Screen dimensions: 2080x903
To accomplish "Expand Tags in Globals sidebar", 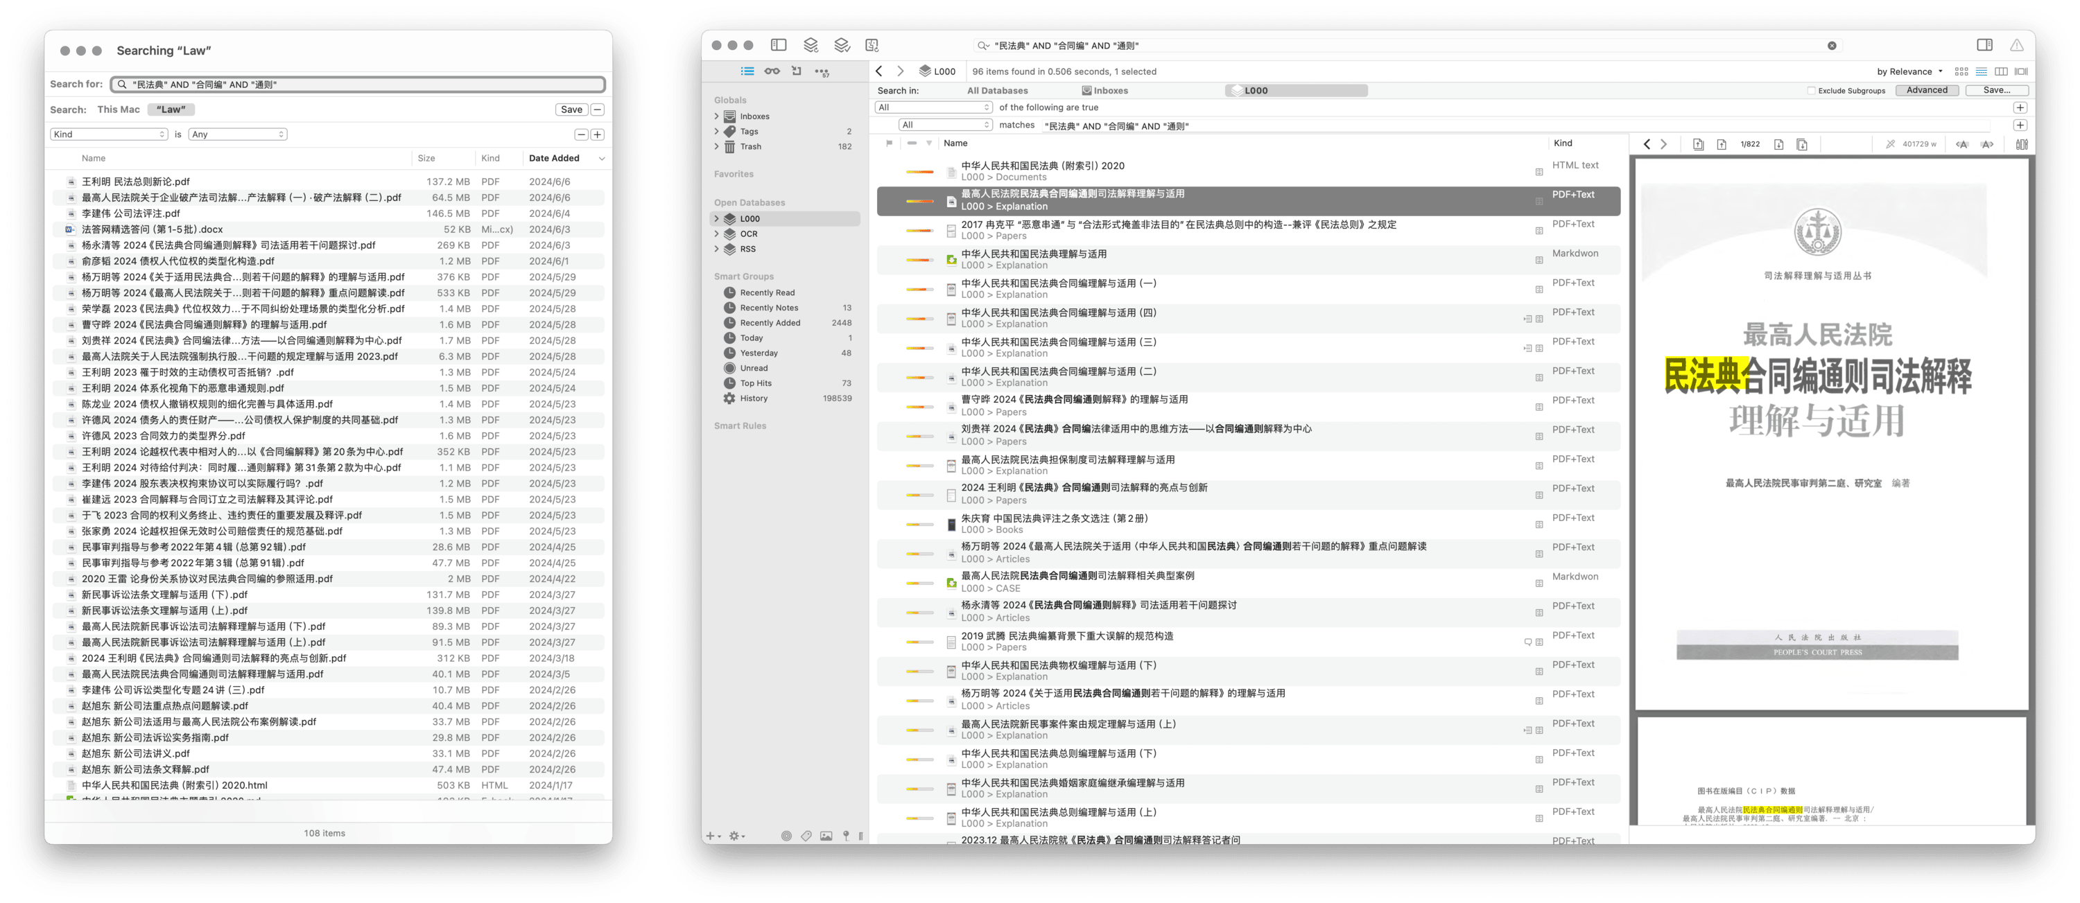I will [x=716, y=132].
